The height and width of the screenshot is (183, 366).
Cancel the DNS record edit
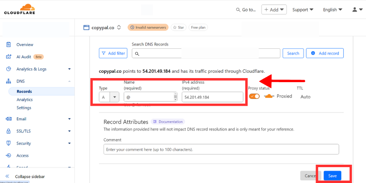[311, 176]
